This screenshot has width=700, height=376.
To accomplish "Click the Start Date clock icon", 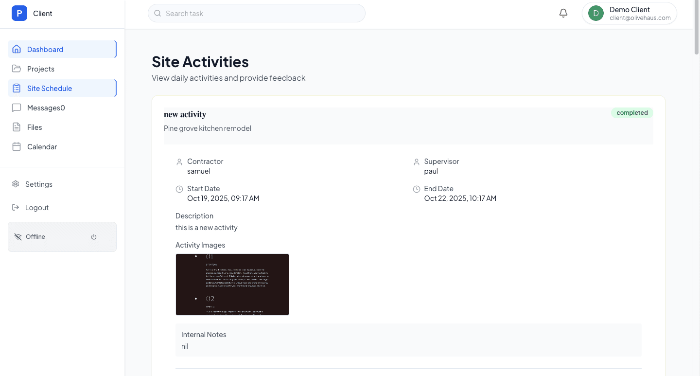I will click(179, 189).
